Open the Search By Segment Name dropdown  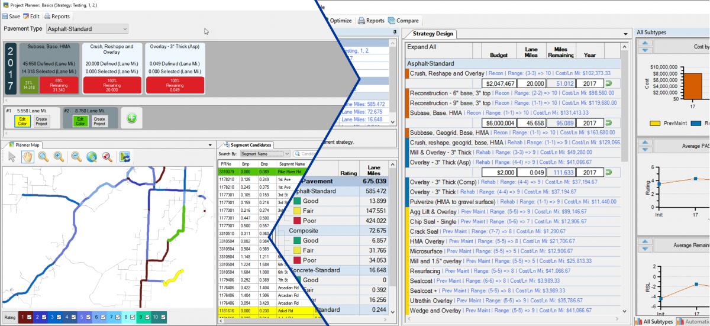pos(265,154)
